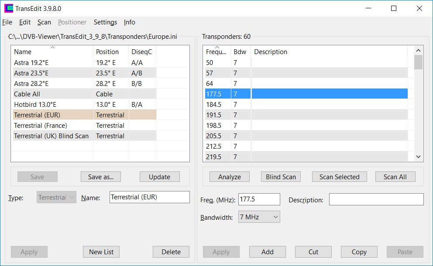Viewport: 433px width, 266px height.
Task: Click the scroll down arrow in transponder list
Action: tap(419, 157)
